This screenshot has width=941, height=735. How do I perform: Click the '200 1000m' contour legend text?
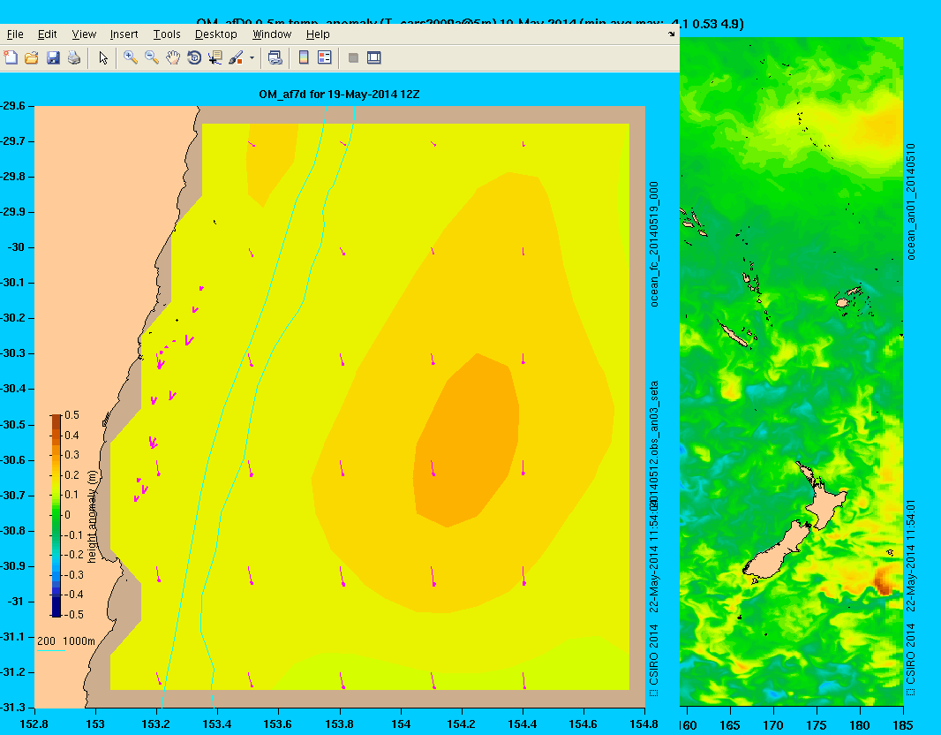(66, 640)
